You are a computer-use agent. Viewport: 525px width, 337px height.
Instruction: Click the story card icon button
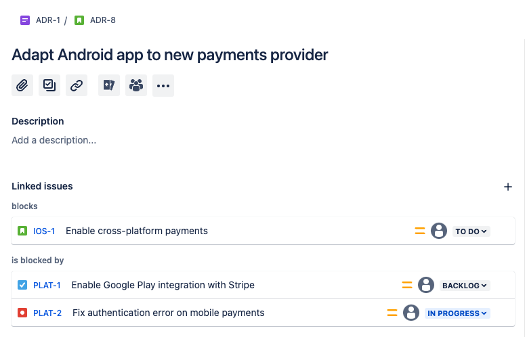(109, 85)
